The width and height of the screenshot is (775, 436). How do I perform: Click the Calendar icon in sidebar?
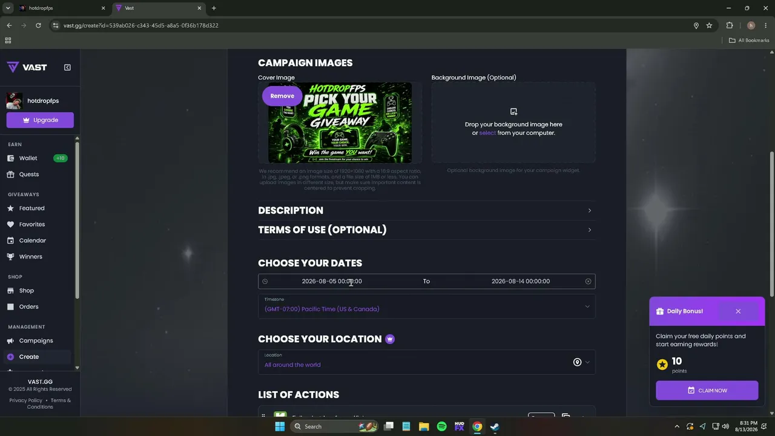coord(10,240)
